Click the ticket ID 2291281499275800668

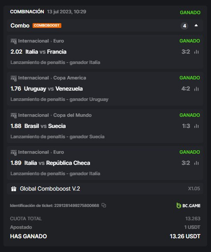(x=77, y=206)
